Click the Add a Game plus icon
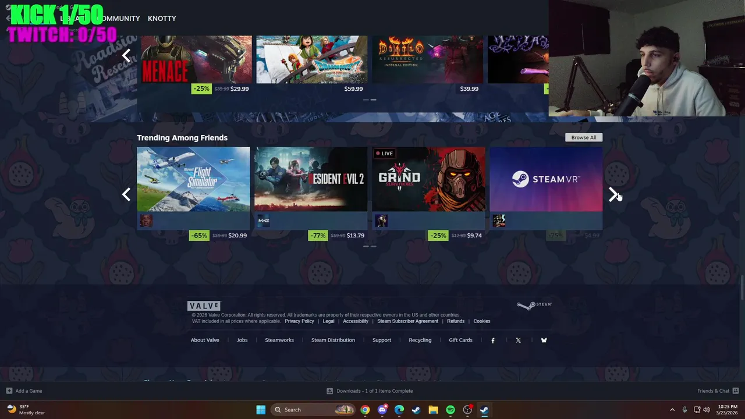This screenshot has width=745, height=419. coord(9,391)
